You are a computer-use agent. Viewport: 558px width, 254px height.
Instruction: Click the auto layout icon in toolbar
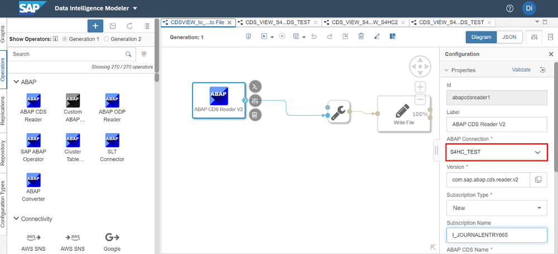pyautogui.click(x=392, y=36)
